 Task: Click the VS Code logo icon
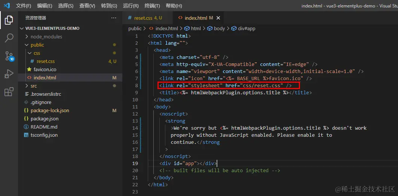[x=7, y=6]
